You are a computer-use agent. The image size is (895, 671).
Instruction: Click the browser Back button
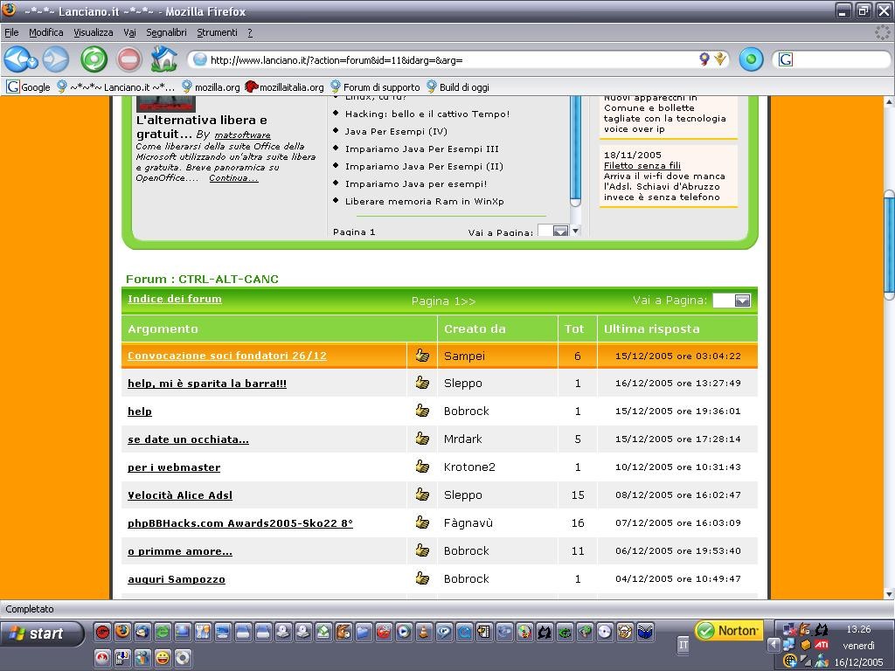coord(19,59)
